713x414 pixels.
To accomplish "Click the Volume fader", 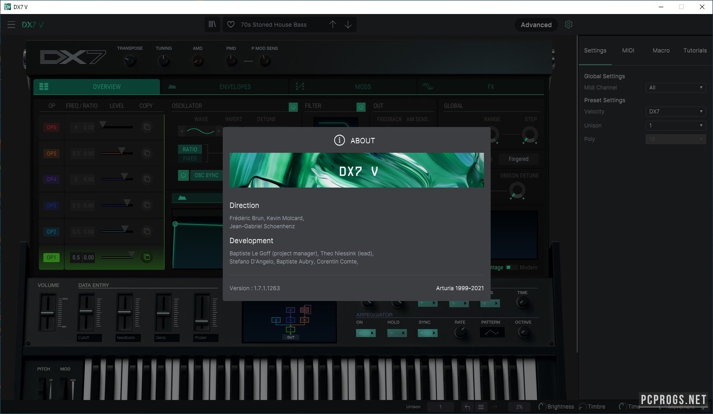I will [47, 312].
